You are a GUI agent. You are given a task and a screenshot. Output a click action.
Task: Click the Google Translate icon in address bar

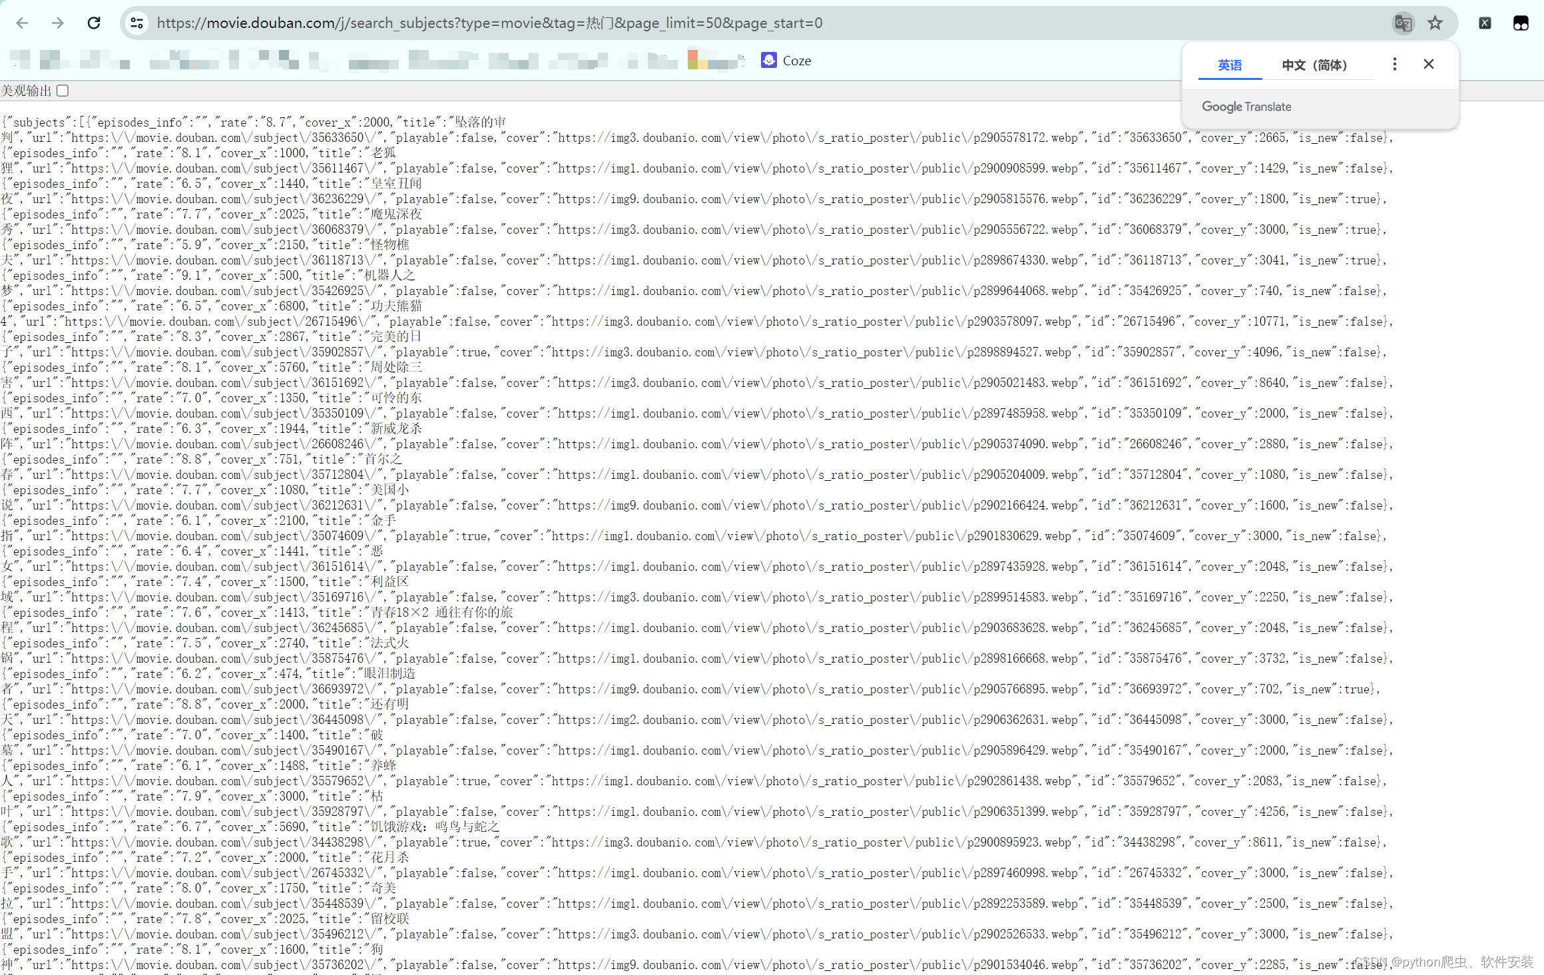coord(1403,23)
